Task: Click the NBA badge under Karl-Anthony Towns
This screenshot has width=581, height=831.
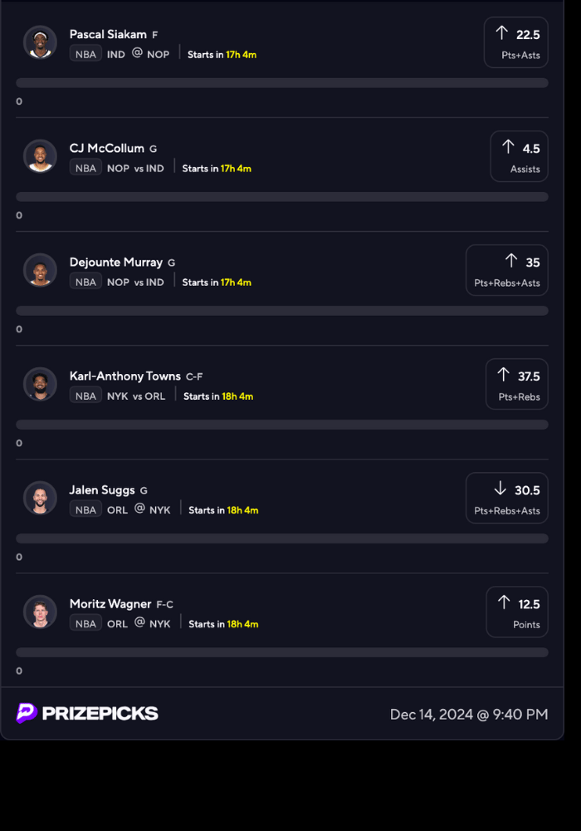Action: click(85, 396)
